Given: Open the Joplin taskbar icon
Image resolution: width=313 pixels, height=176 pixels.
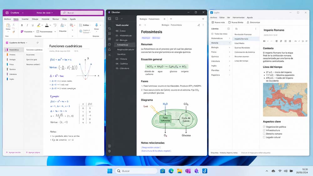Looking at the screenshot, I should (x=205, y=171).
